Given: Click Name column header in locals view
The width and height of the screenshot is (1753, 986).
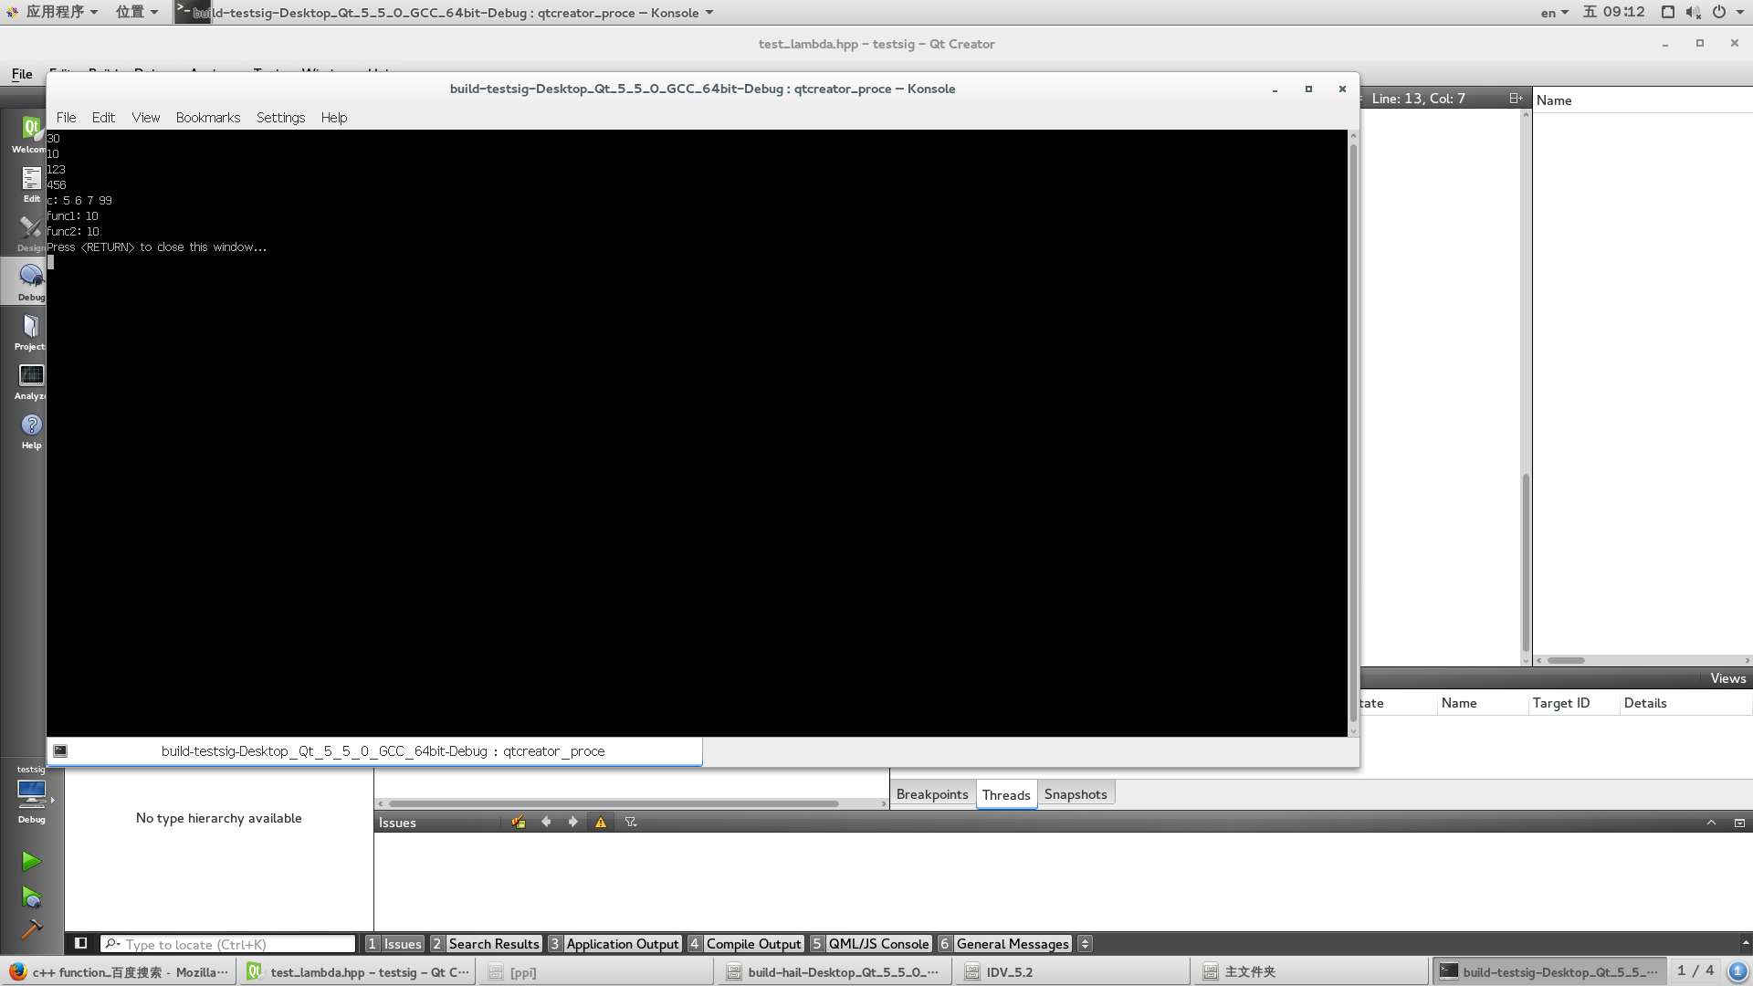Looking at the screenshot, I should tap(1554, 100).
